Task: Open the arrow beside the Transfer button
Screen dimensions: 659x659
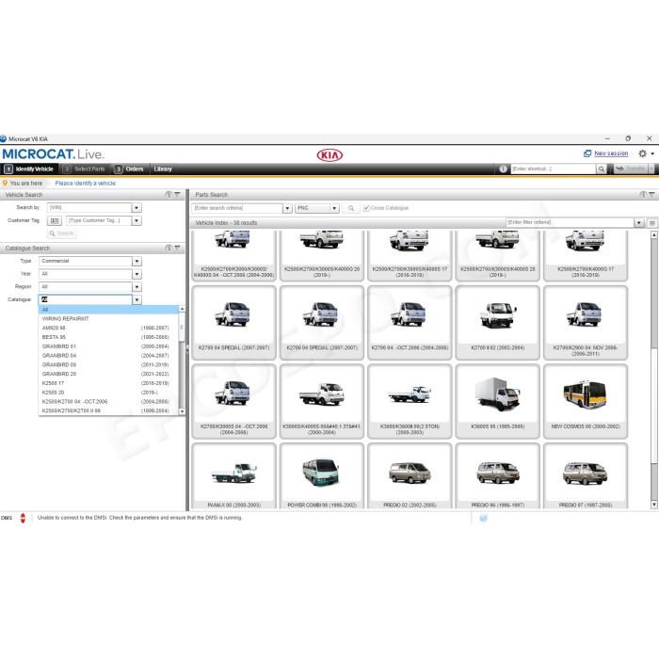Action: [x=651, y=169]
